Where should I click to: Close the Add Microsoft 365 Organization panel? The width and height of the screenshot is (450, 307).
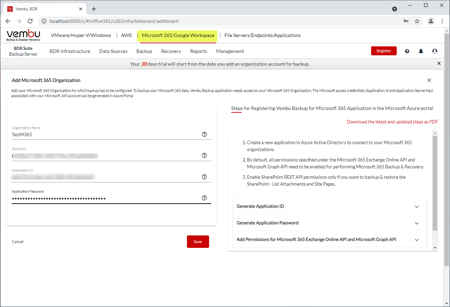[429, 80]
